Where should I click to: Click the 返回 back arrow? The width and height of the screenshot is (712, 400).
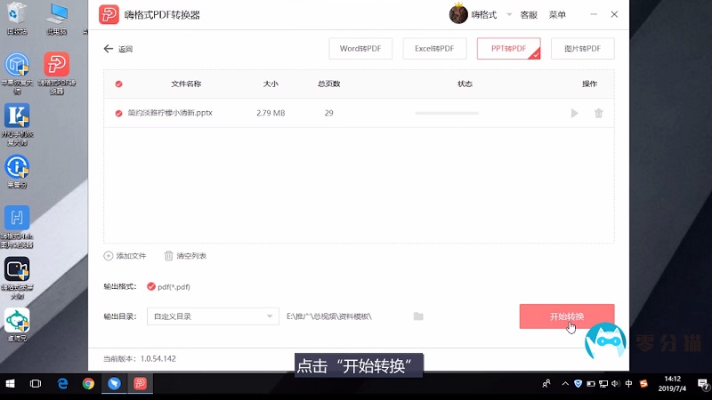[109, 49]
